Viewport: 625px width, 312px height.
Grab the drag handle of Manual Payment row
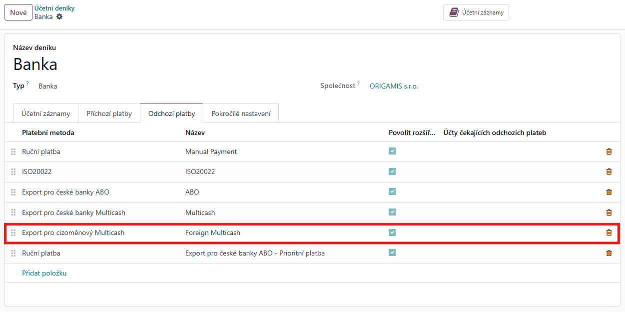pos(13,151)
